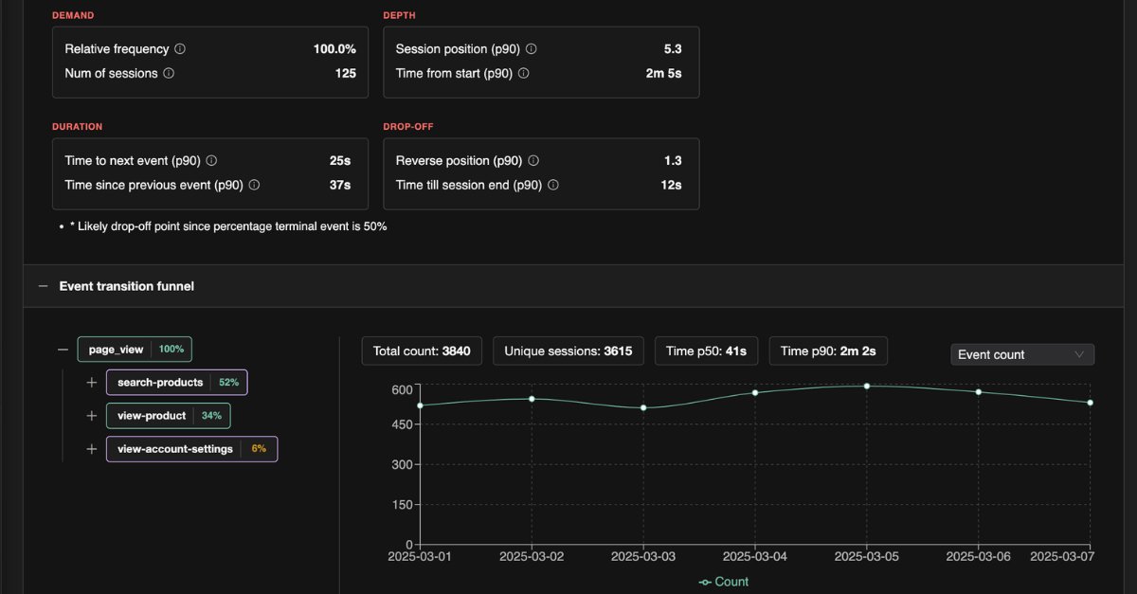Click the Time p90: 2m 2s chip
Image resolution: width=1137 pixels, height=594 pixels.
click(x=828, y=351)
